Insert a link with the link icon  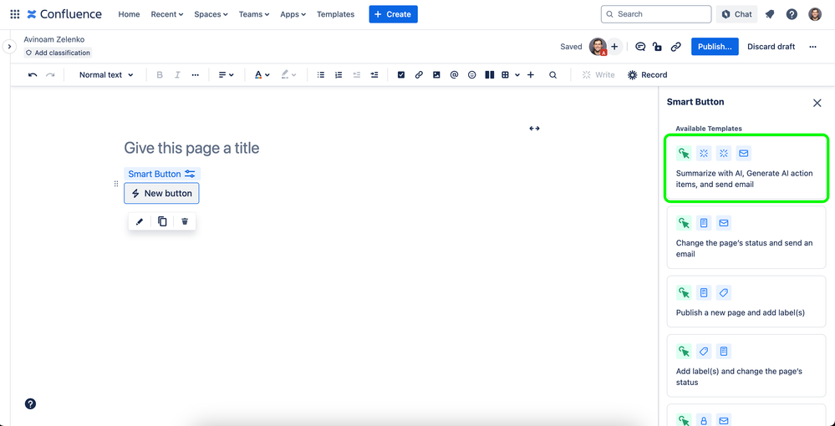419,75
